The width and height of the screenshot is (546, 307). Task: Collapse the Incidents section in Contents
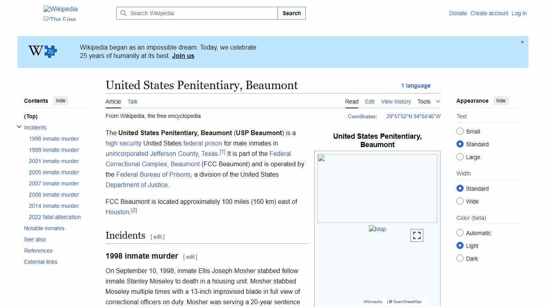click(x=19, y=127)
